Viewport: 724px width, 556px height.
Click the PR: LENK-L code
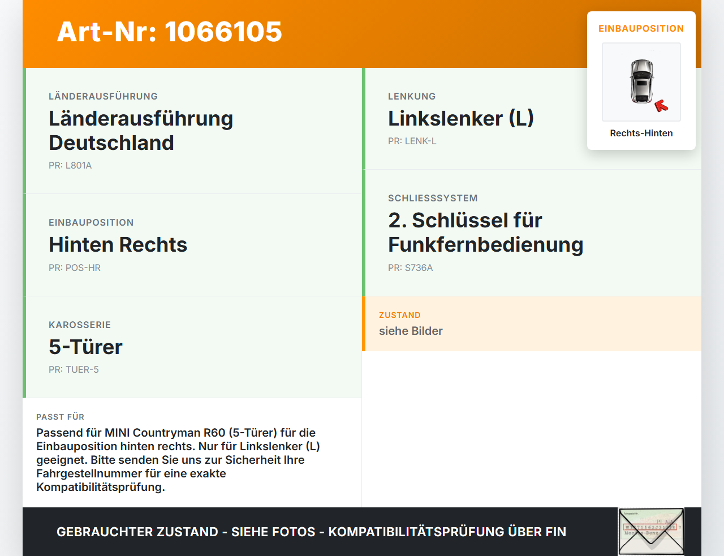tap(412, 141)
